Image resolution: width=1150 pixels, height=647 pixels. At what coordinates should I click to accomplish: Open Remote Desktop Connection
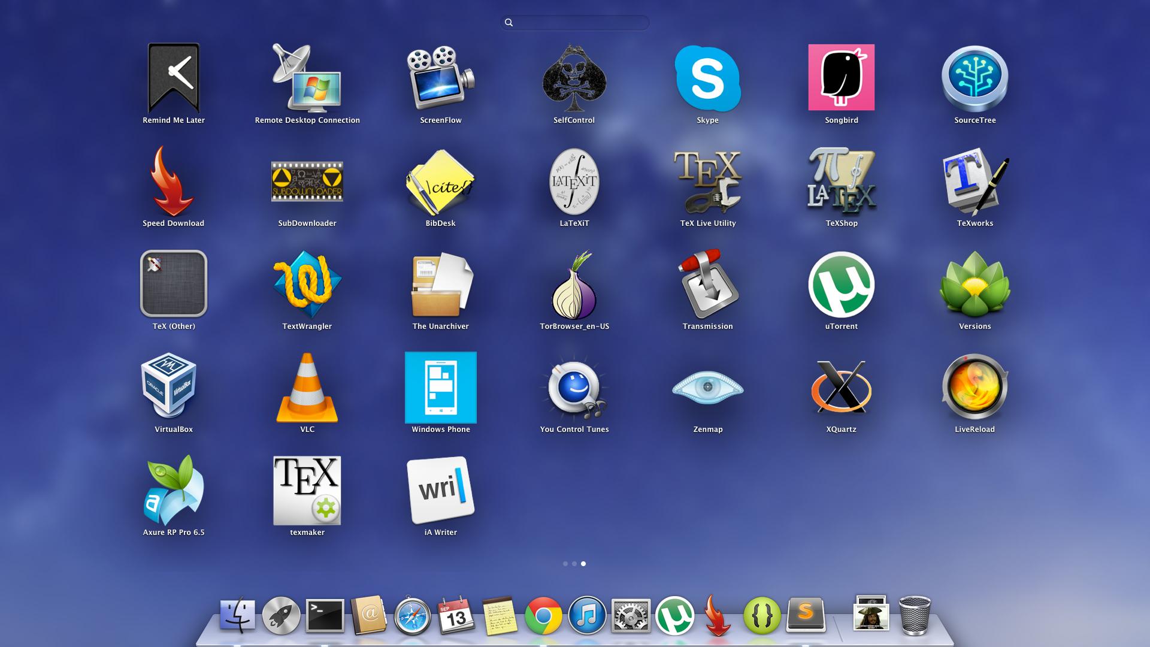tap(307, 78)
